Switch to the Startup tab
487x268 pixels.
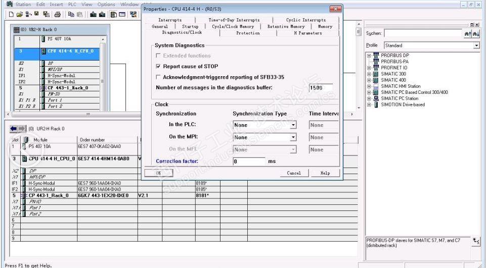(190, 26)
